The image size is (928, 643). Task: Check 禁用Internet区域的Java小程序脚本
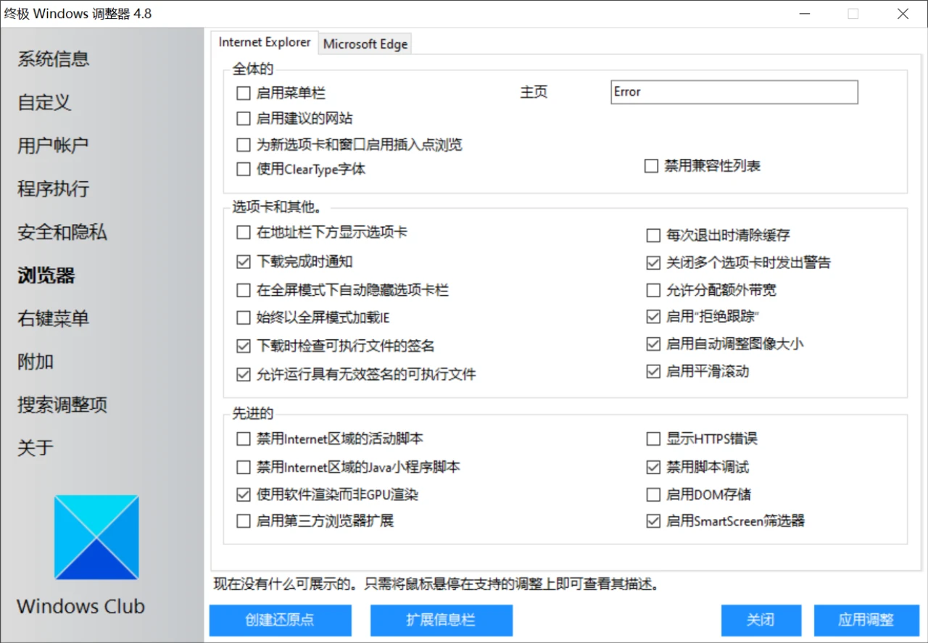tap(244, 467)
